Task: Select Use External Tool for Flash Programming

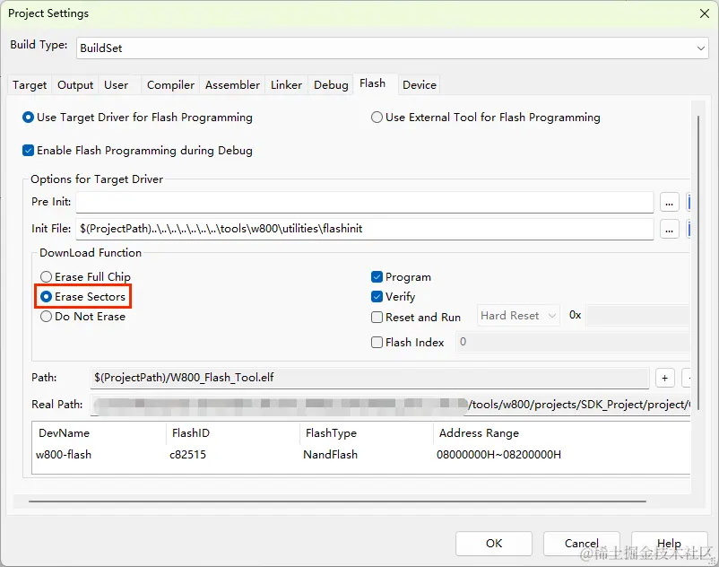Action: coord(486,118)
